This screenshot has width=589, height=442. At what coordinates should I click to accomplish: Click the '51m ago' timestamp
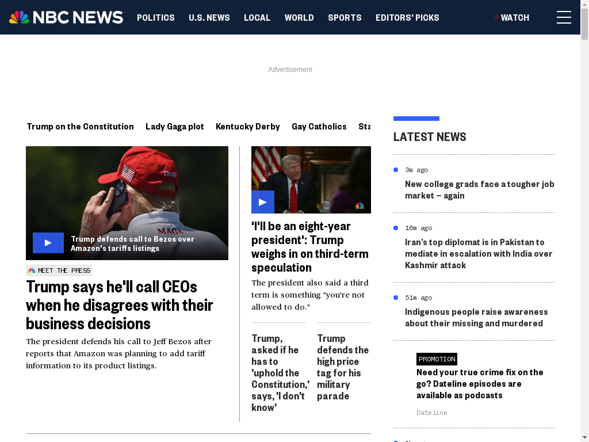[x=419, y=298]
